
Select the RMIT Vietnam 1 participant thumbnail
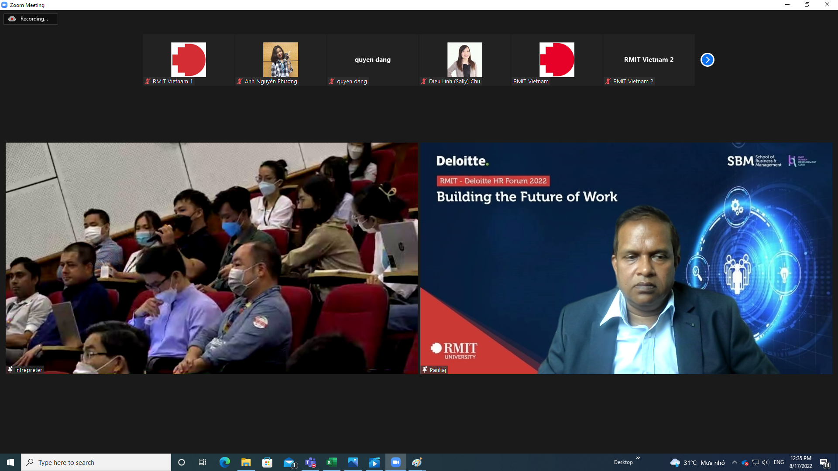[189, 60]
